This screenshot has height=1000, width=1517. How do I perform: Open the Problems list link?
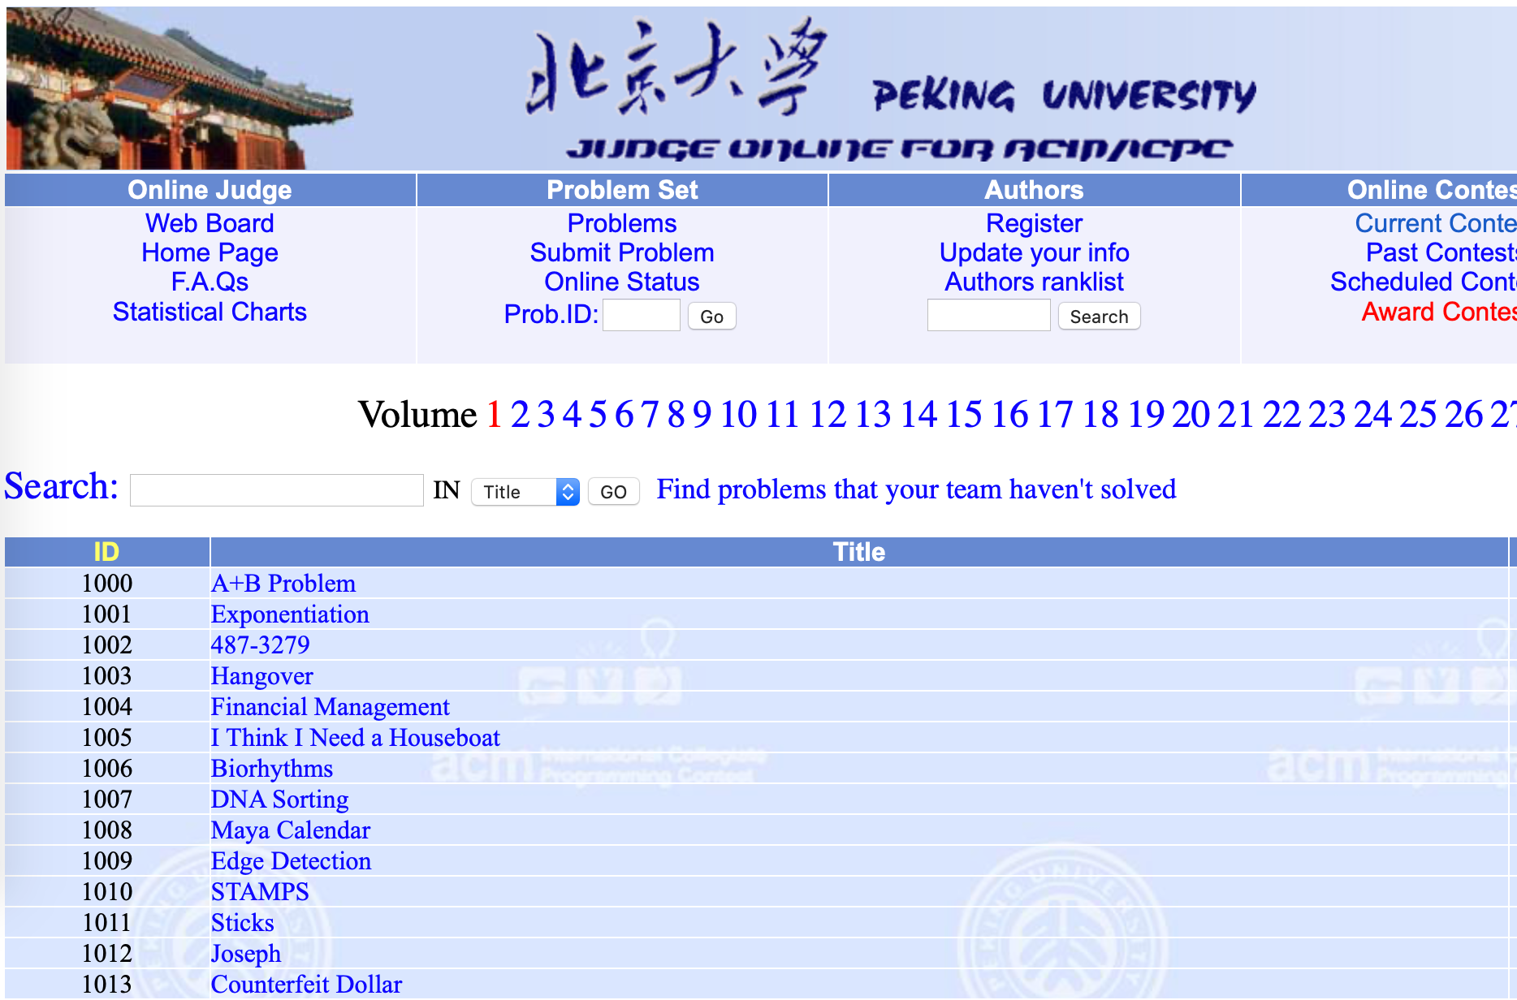tap(622, 223)
